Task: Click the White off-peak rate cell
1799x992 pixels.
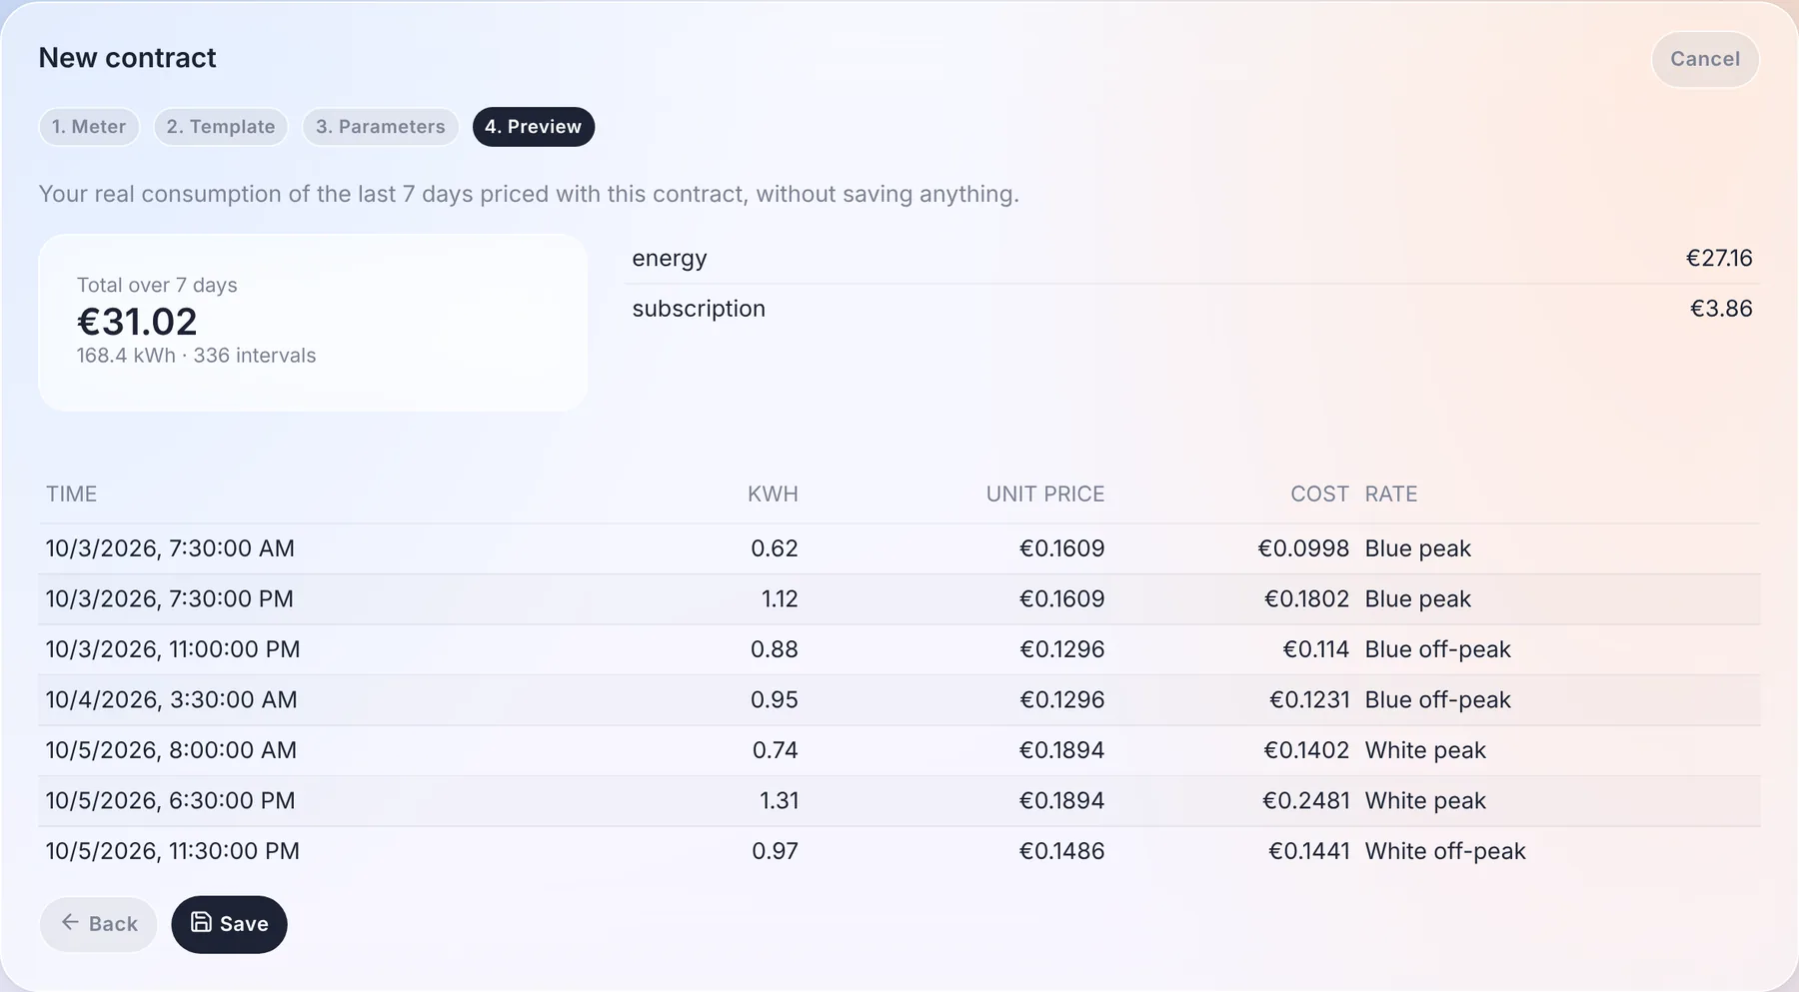Action: [x=1445, y=851]
